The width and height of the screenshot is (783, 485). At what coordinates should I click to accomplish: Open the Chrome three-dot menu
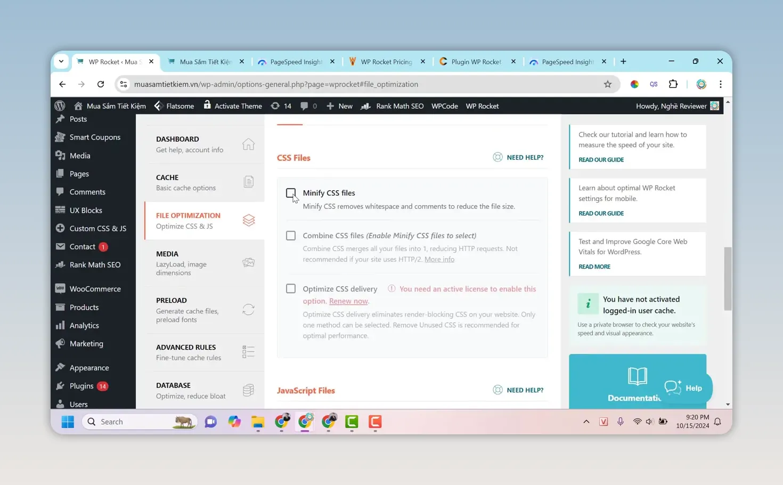721,84
